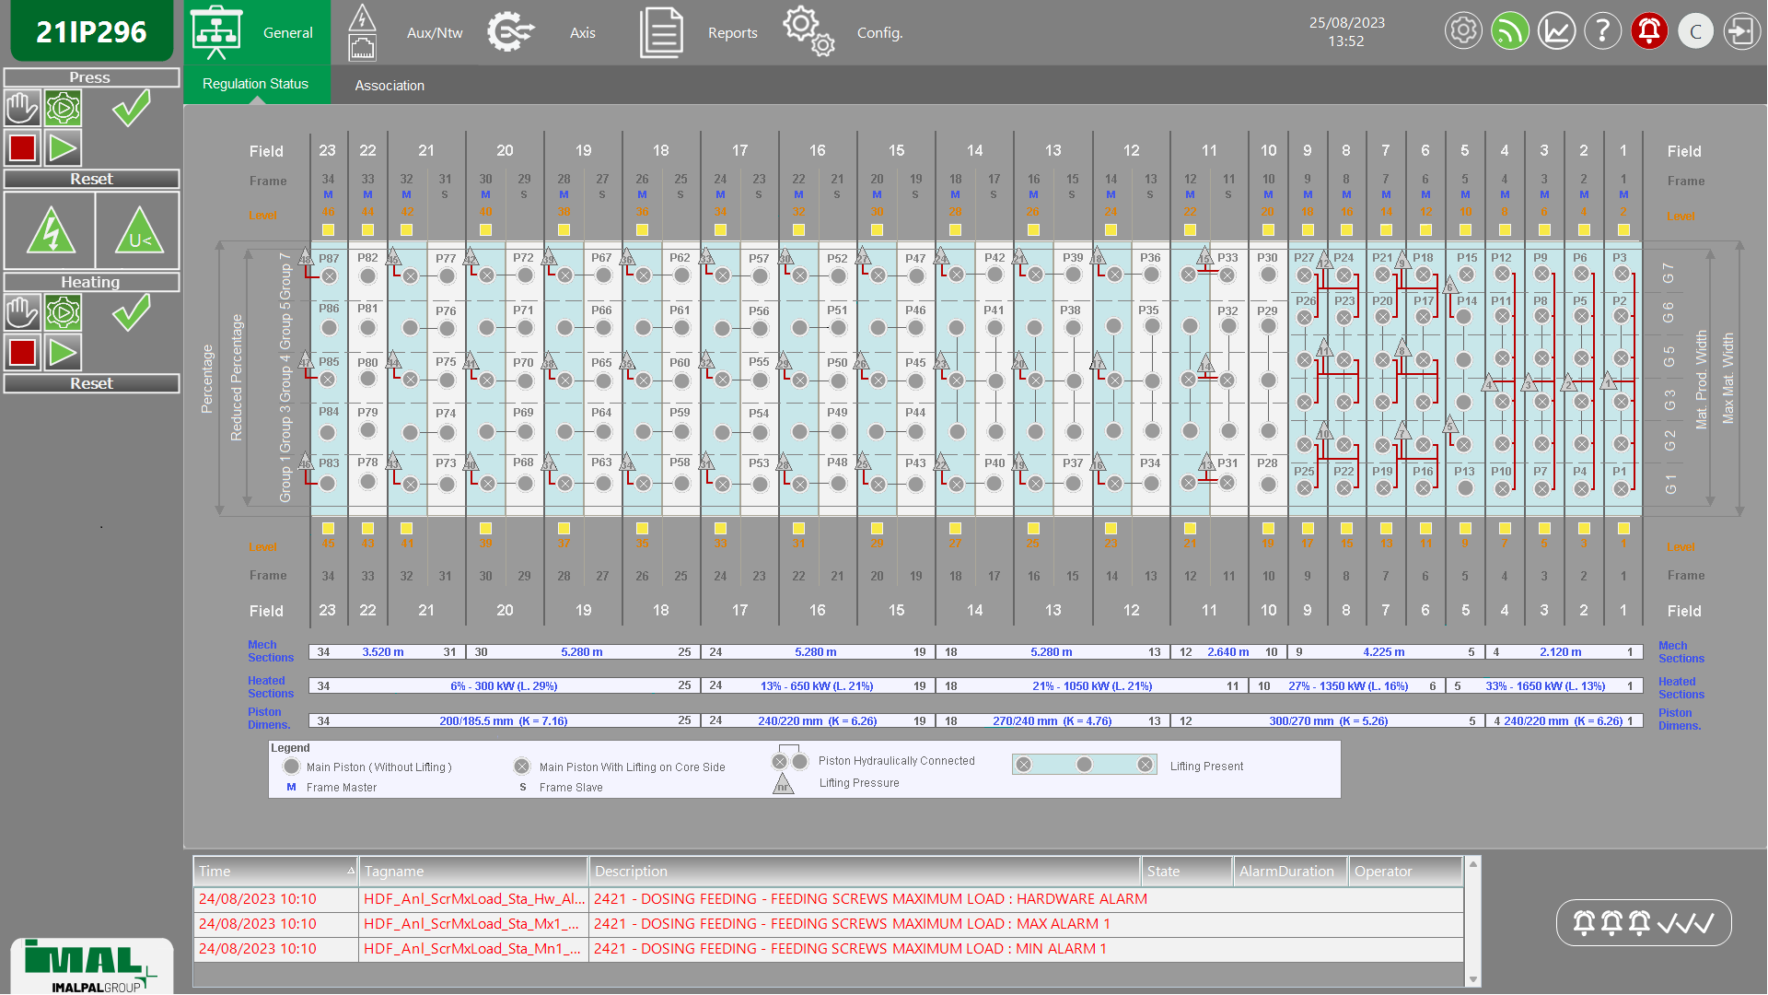This screenshot has height=995, width=1768.
Task: Open the help question mark
Action: click(x=1602, y=31)
